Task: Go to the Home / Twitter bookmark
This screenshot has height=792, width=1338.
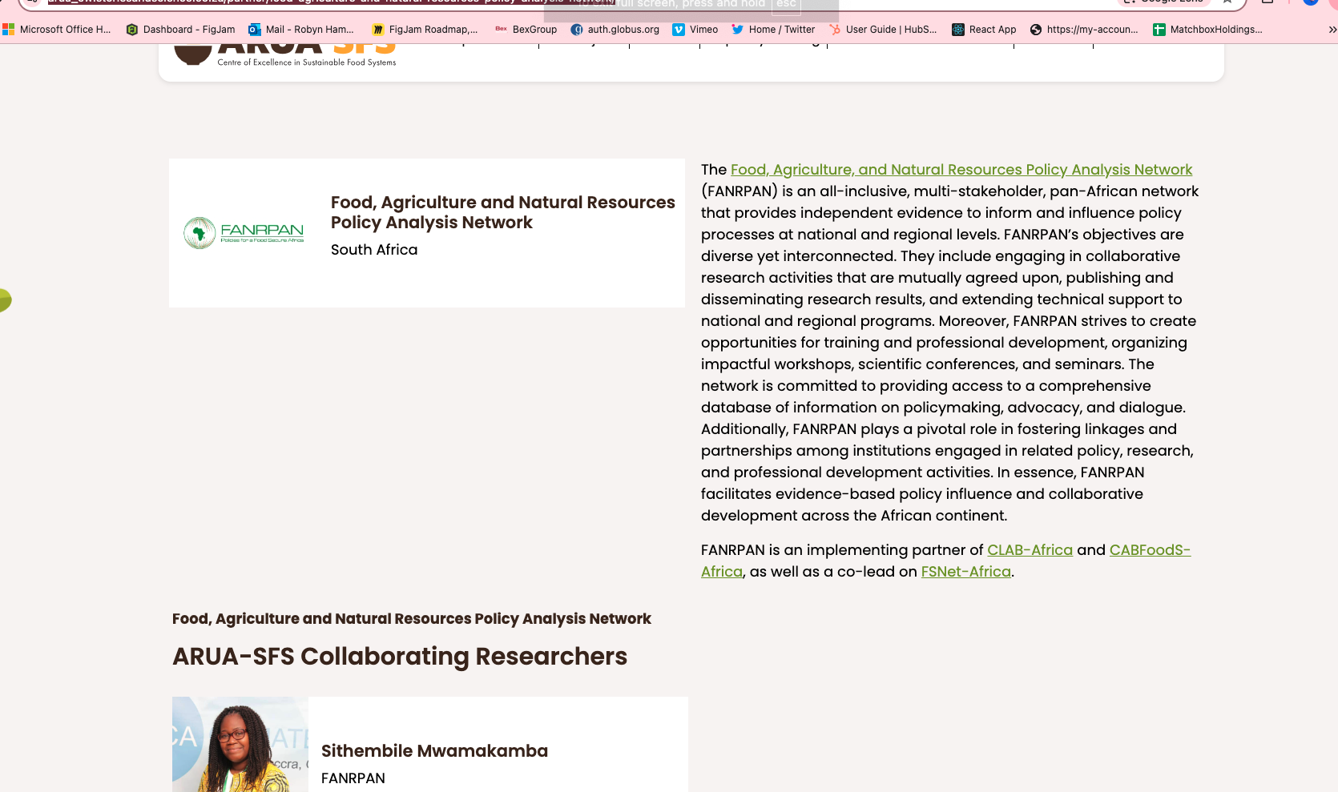Action: point(773,30)
